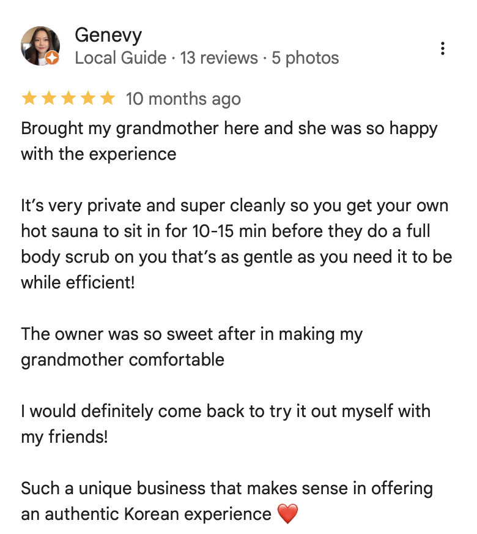Click the fourth rating star
Image resolution: width=477 pixels, height=534 pixels.
[x=87, y=99]
